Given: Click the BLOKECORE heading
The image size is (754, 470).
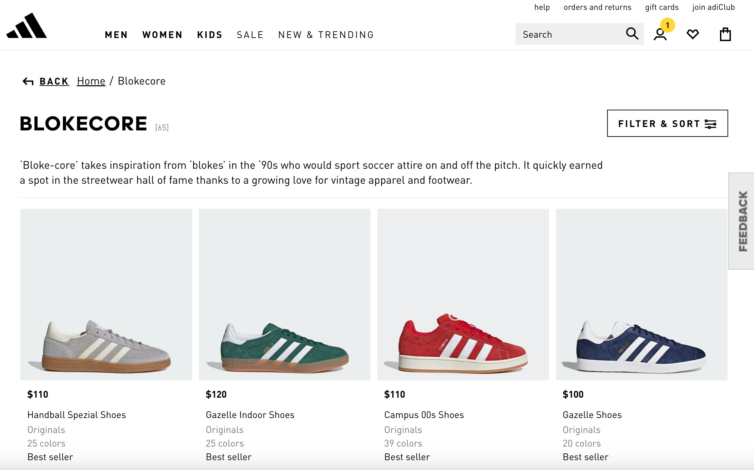Looking at the screenshot, I should point(83,123).
